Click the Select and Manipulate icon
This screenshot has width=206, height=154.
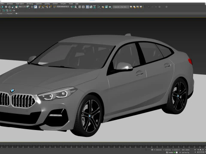pyautogui.click(x=32, y=7)
